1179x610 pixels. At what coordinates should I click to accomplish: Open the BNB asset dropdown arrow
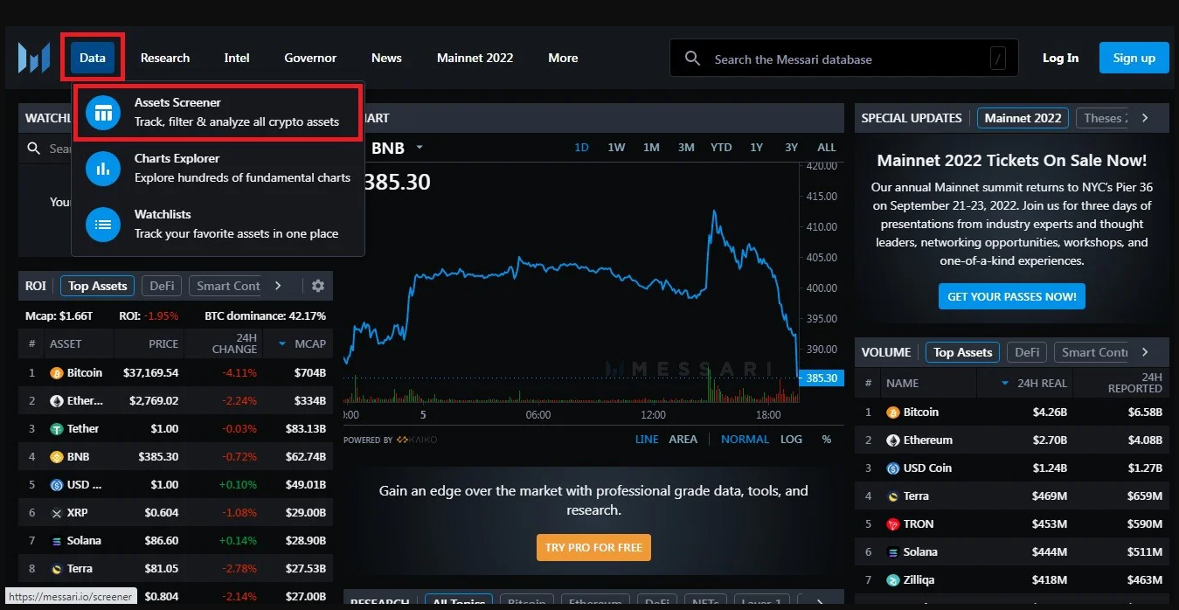(420, 148)
